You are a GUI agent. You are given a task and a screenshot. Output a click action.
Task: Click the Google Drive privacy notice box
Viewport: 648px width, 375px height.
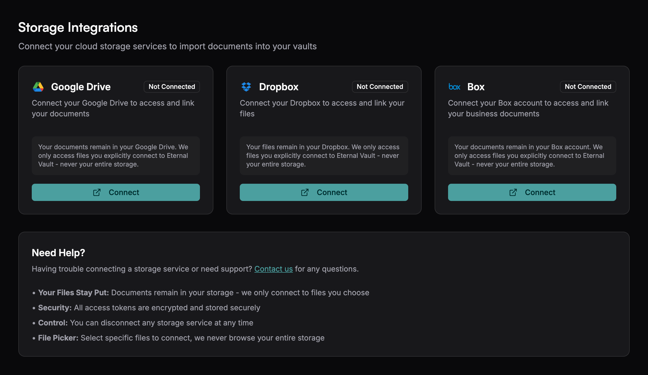(116, 156)
